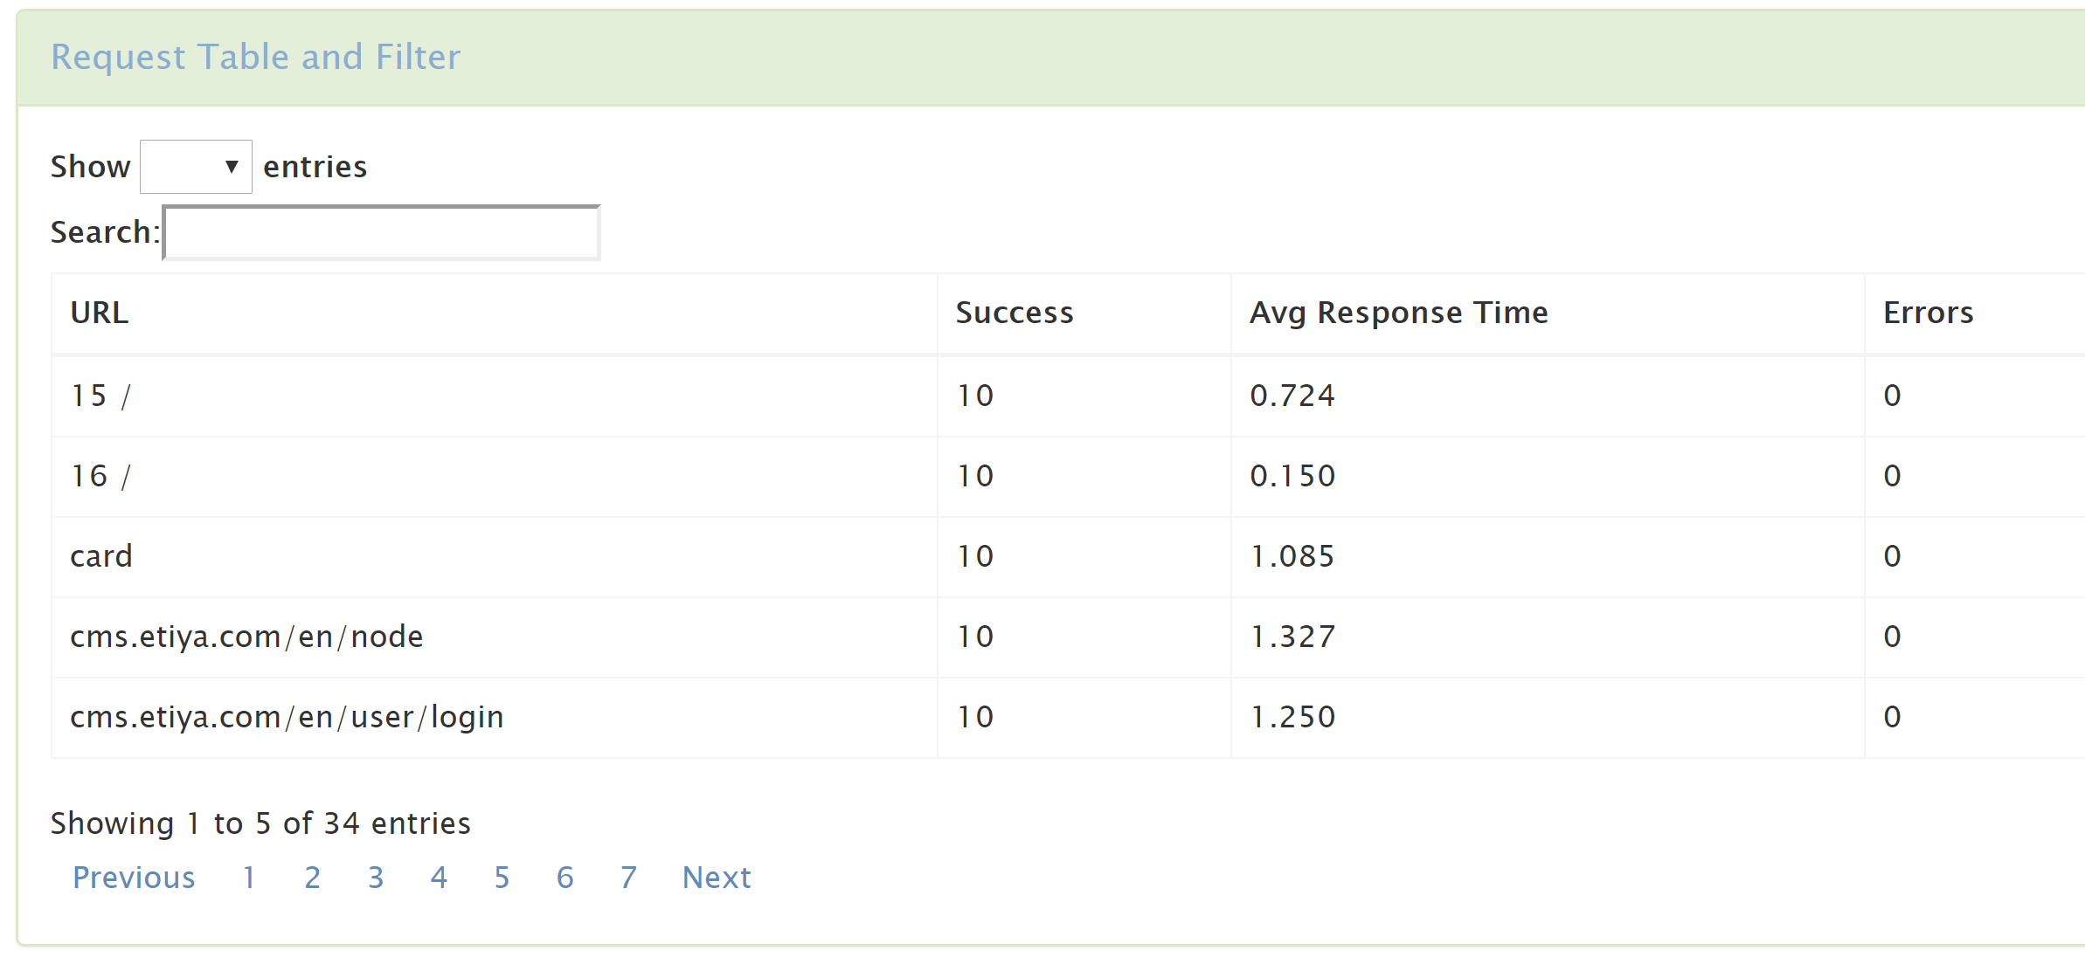Select the cms.etiya.com/en/node row
2085x978 pixels.
pyautogui.click(x=247, y=636)
